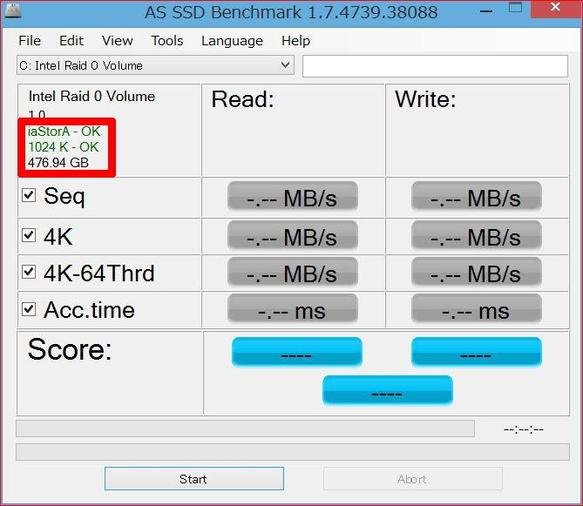Click the 1024 K - OK alignment text
The width and height of the screenshot is (583, 506).
64,147
